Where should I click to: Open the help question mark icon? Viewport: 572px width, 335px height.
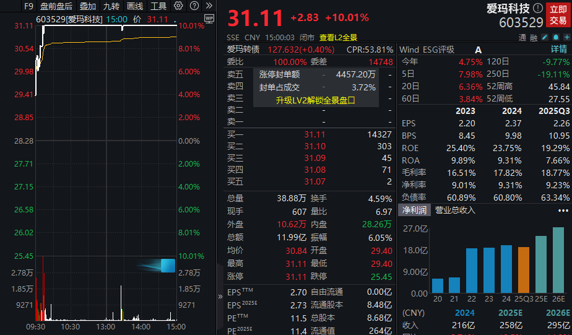click(194, 6)
